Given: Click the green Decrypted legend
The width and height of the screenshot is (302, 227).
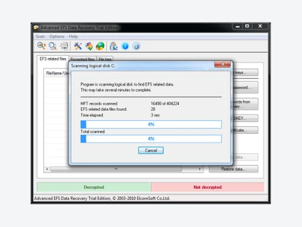Looking at the screenshot, I should pos(94,187).
